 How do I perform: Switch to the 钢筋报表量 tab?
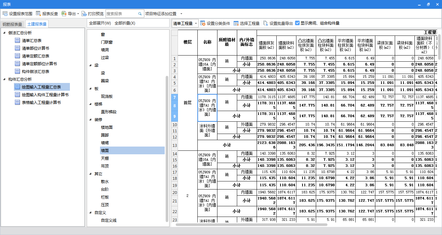tap(12, 24)
